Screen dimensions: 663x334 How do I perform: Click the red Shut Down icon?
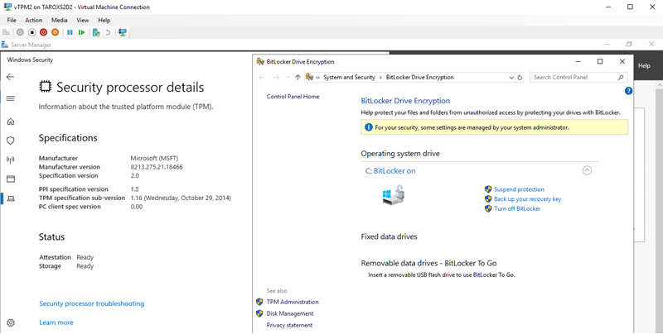point(43,32)
